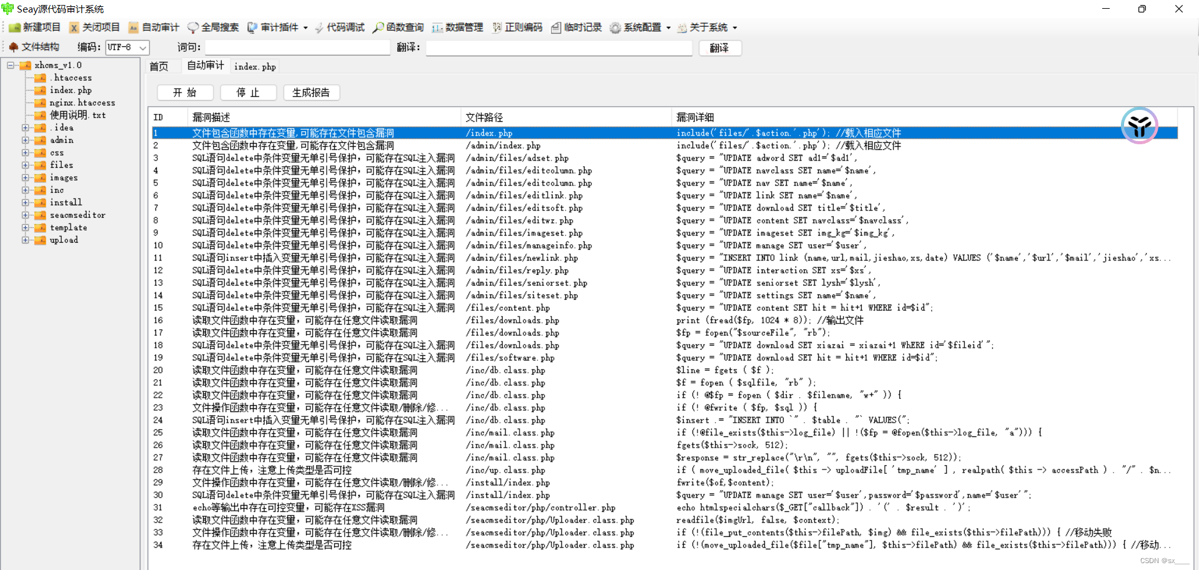
Task: Select row 3 /admin/files/adset.php
Action: click(664, 158)
